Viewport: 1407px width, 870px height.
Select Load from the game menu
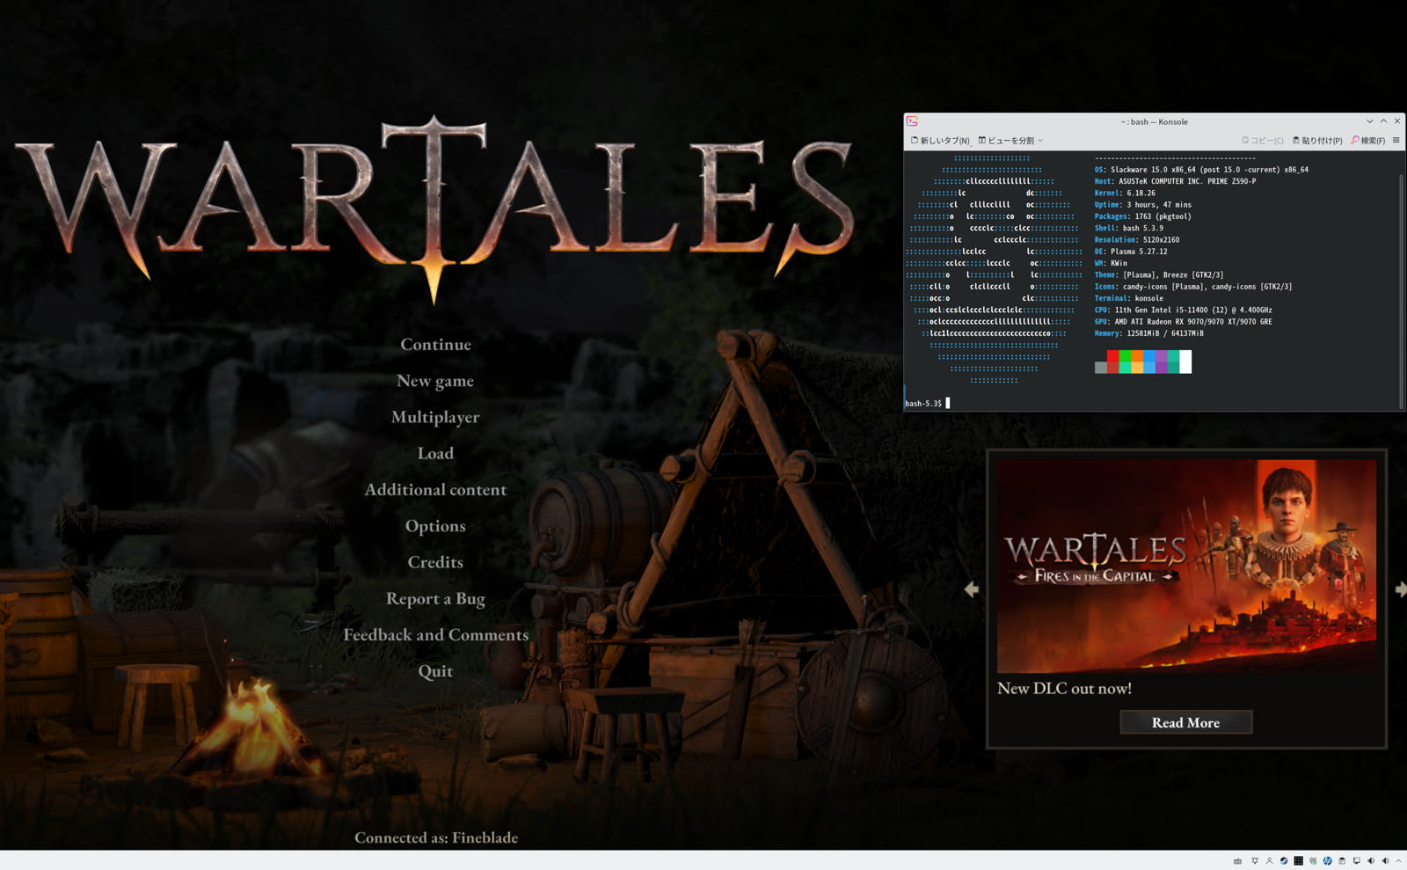click(435, 453)
